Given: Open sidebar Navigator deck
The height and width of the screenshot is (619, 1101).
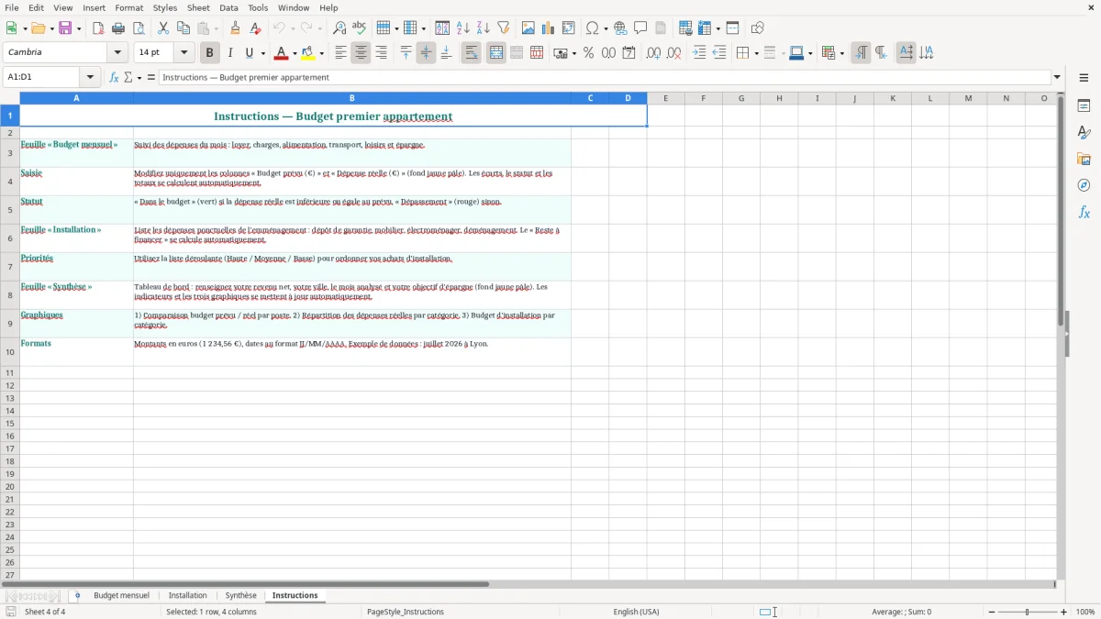Looking at the screenshot, I should pos(1084,186).
